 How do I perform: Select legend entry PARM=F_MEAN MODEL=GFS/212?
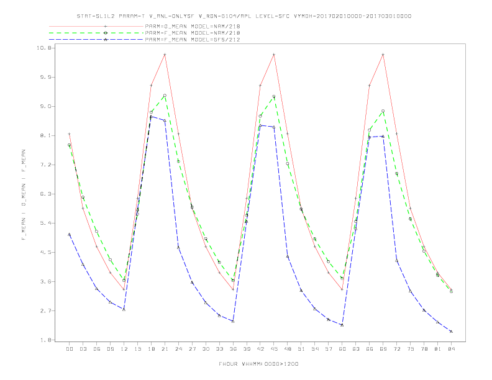pos(193,40)
